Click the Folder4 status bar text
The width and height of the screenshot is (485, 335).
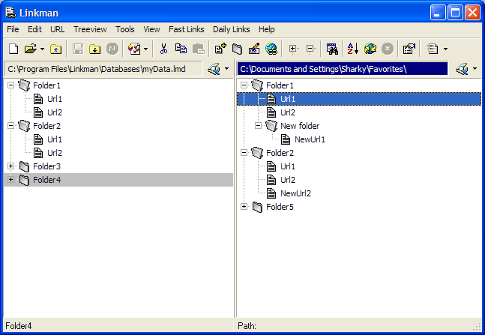[19, 326]
